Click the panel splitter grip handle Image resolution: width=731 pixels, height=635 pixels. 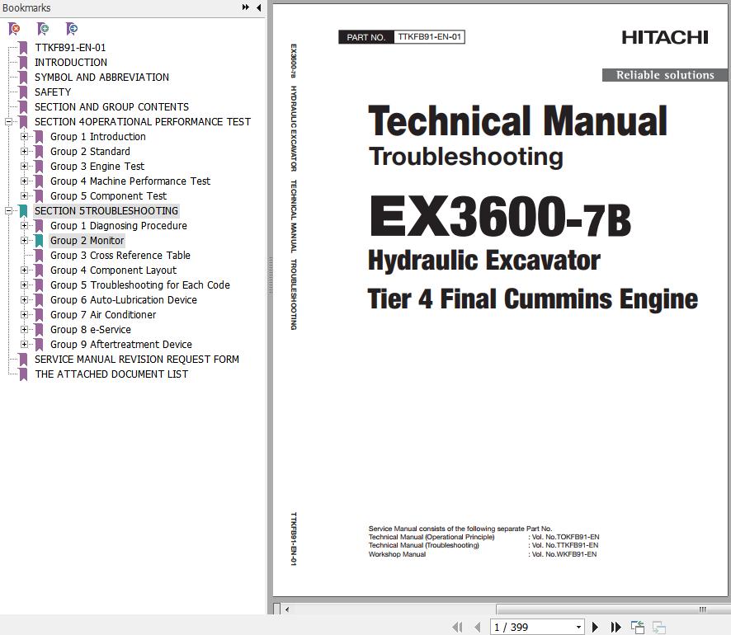pos(270,275)
